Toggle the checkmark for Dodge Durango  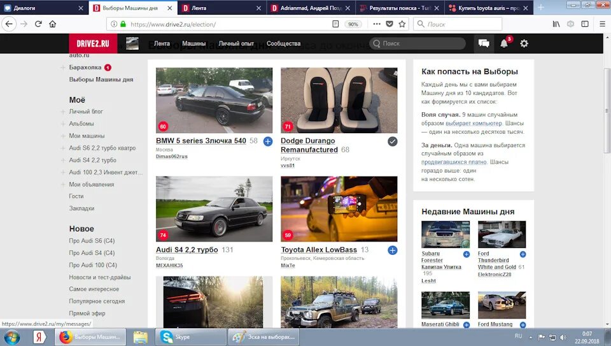click(393, 141)
